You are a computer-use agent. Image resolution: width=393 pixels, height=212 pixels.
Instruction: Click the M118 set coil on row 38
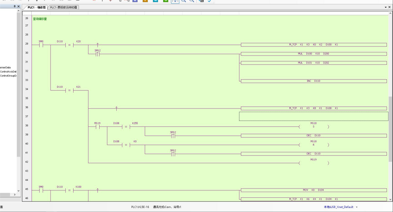(x=314, y=127)
